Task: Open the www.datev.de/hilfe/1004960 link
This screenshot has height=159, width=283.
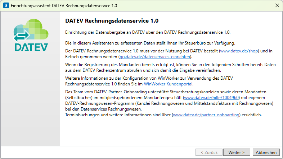Action: (211, 98)
